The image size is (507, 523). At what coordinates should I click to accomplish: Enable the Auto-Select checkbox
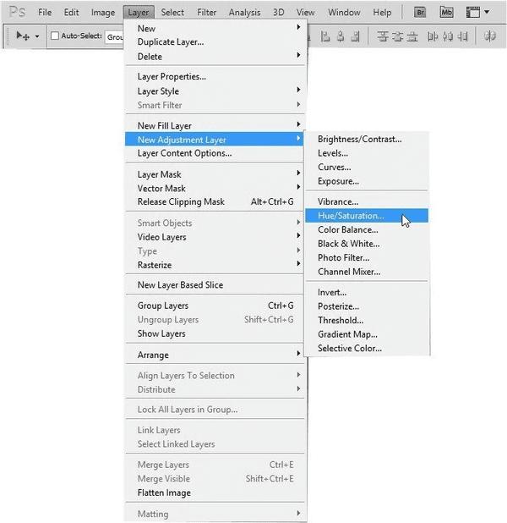tap(55, 36)
